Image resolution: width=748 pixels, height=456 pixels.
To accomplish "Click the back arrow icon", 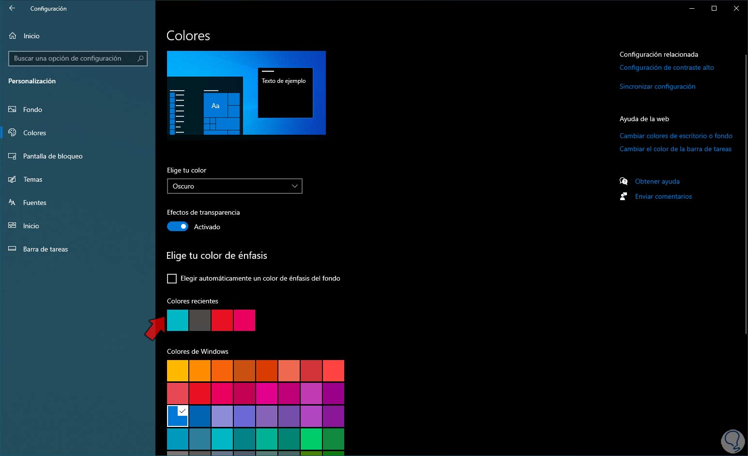I will tap(12, 8).
